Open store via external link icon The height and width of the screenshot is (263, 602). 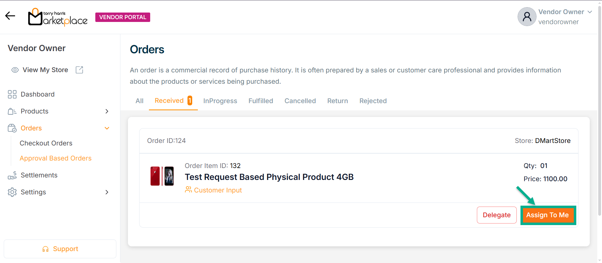click(x=79, y=70)
